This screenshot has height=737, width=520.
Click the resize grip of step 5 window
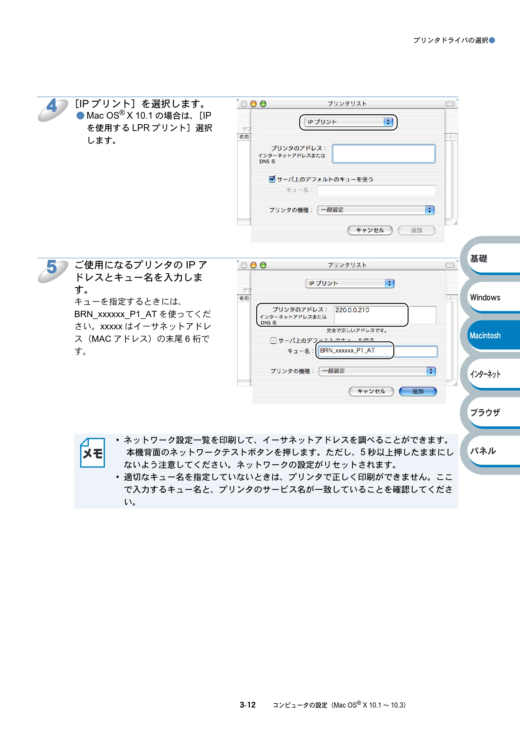(x=455, y=384)
